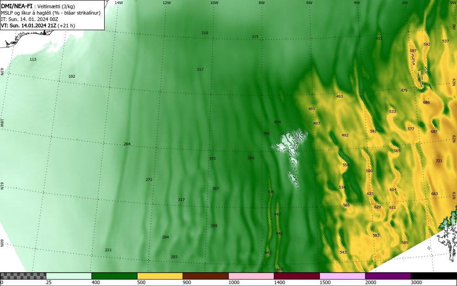Click the map value '211'
Screen dimensions: 457x286
click(108, 250)
